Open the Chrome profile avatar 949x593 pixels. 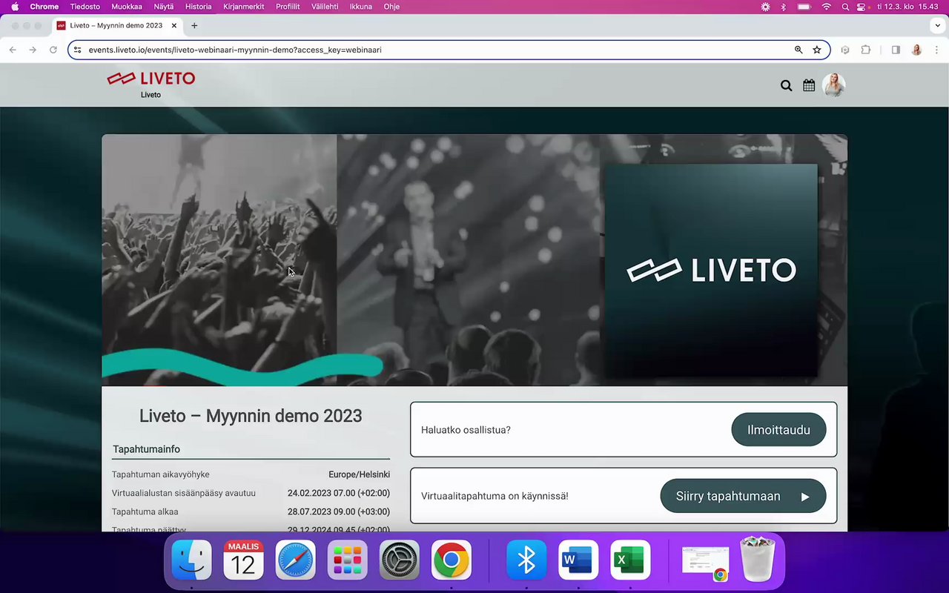pos(916,50)
